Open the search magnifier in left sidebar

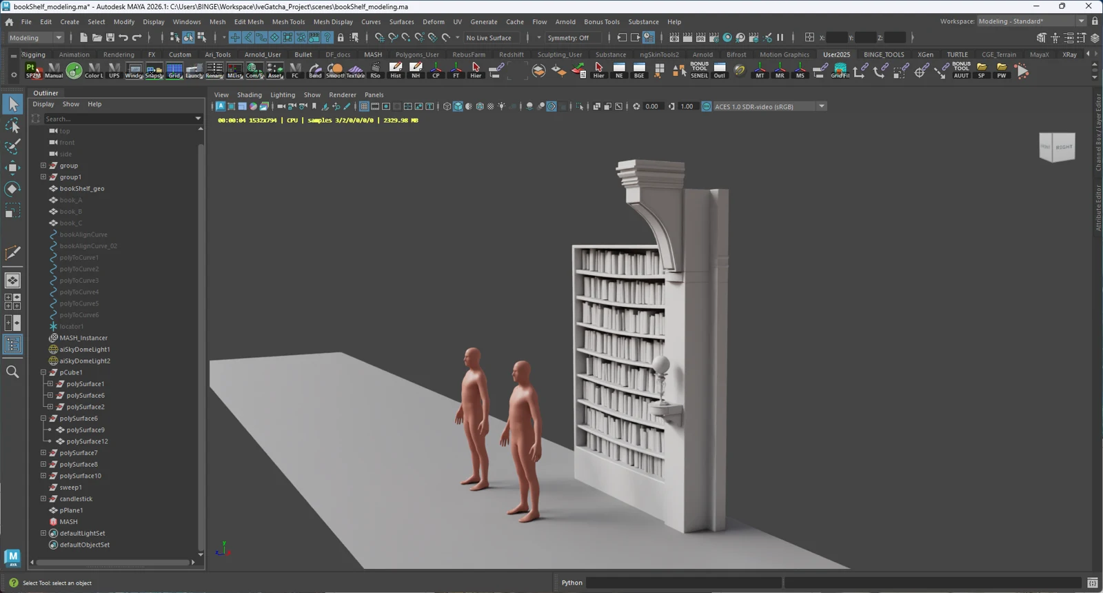[12, 372]
